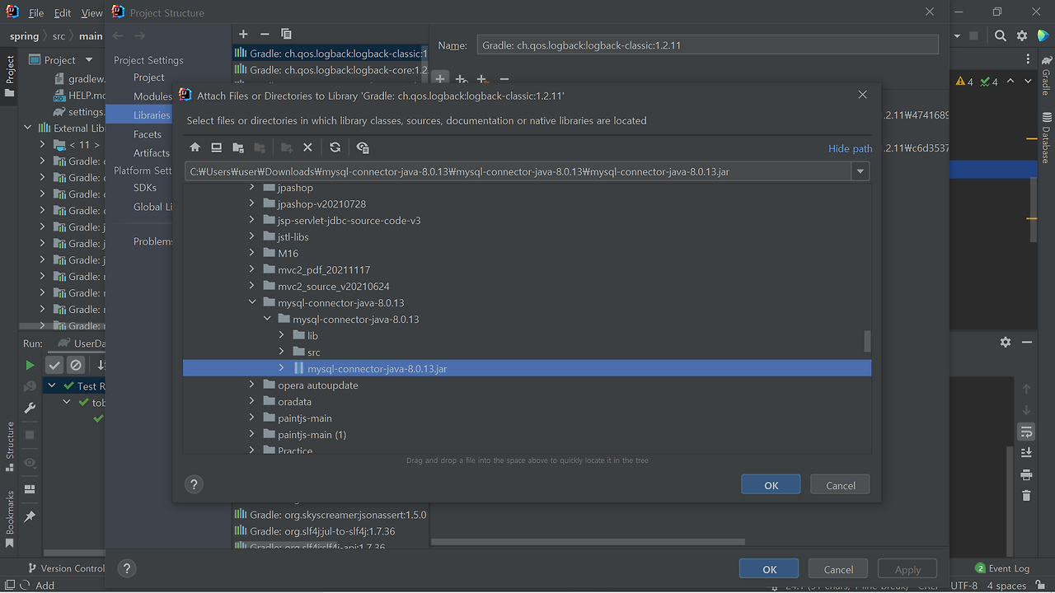Open the Structure tool window
The height and width of the screenshot is (593, 1055).
coord(10,446)
